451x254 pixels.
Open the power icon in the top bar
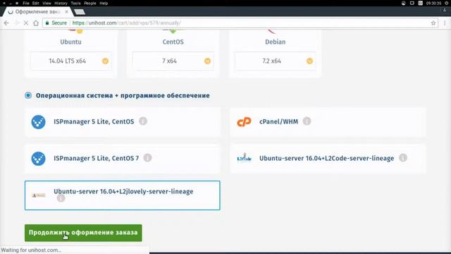(x=447, y=3)
